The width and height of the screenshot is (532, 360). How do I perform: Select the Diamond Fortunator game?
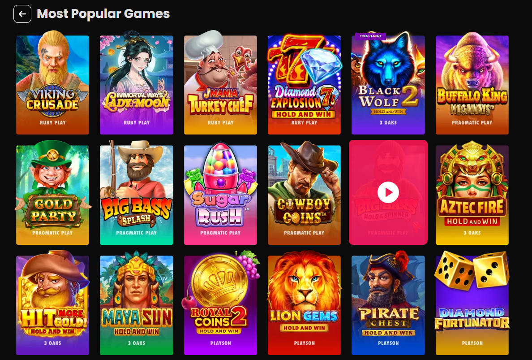[x=472, y=305]
